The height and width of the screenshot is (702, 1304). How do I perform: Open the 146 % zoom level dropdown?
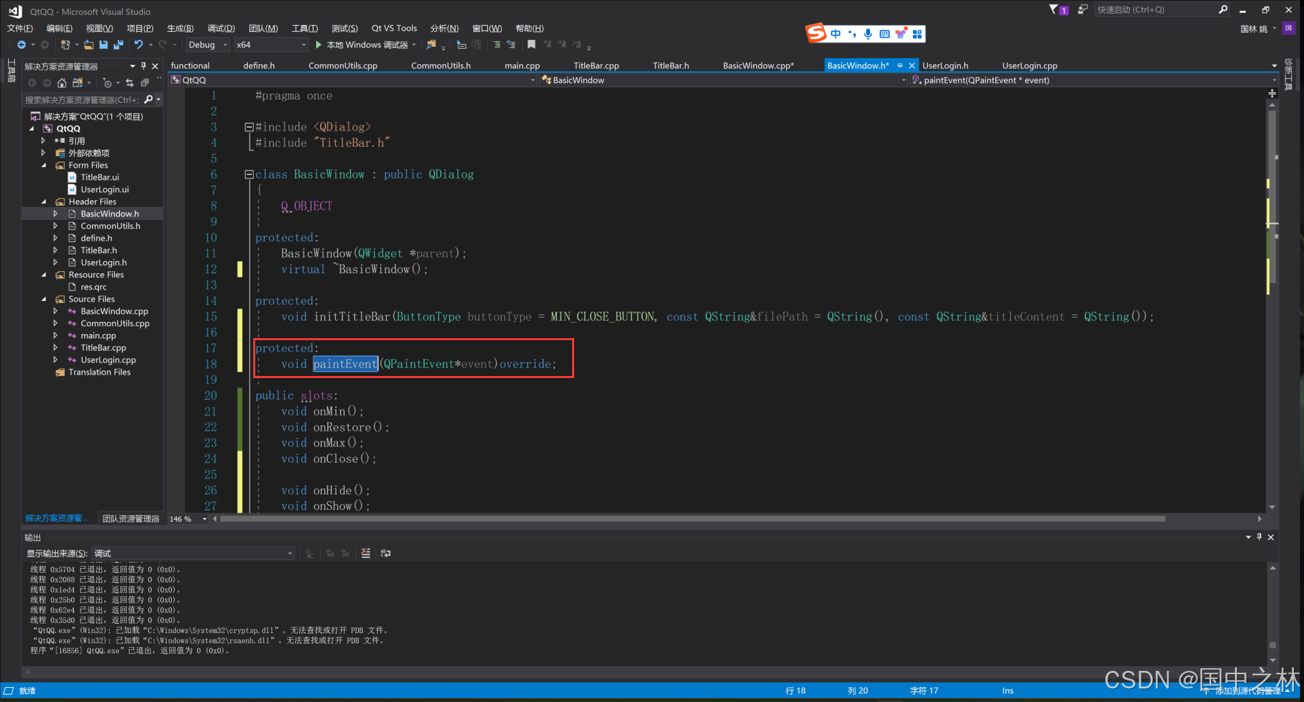(x=188, y=519)
